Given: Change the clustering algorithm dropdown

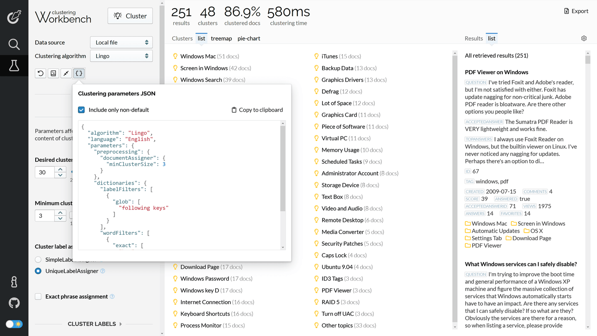Looking at the screenshot, I should coord(121,56).
